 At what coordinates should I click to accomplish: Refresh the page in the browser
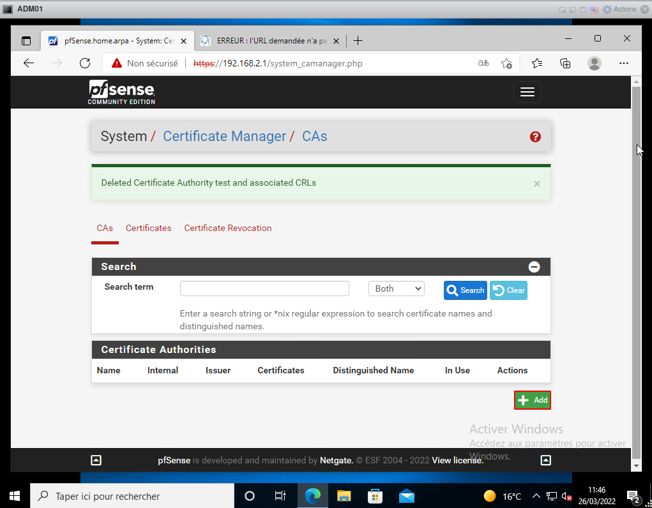point(85,63)
